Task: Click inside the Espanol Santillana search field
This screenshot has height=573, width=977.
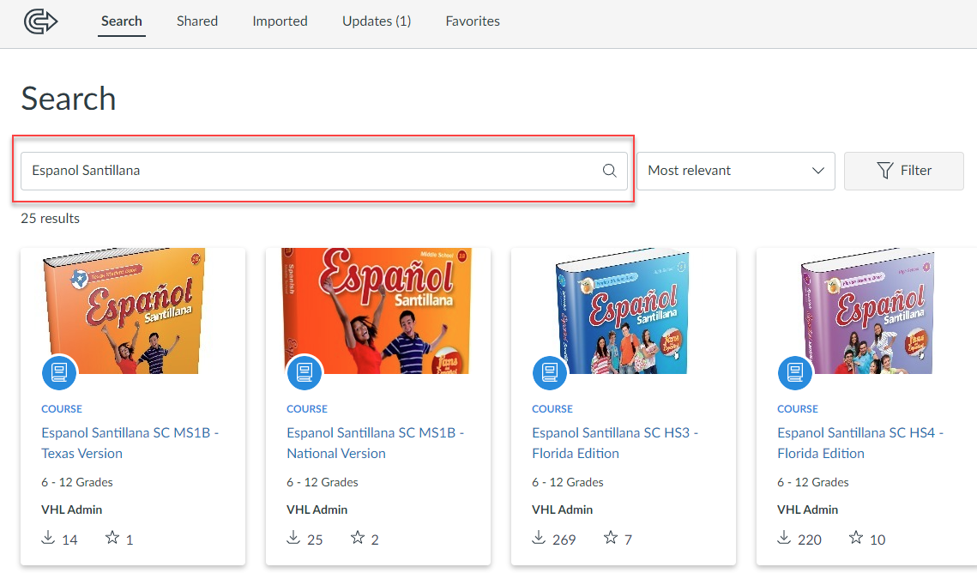Action: click(309, 171)
